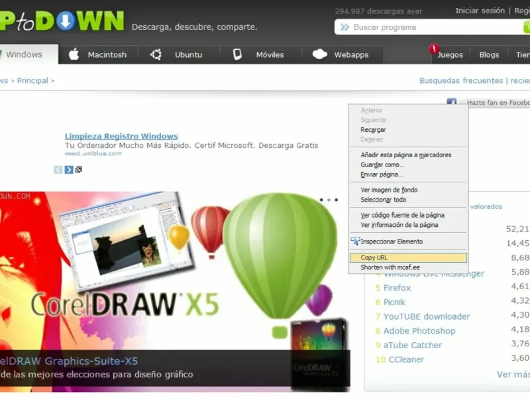The width and height of the screenshot is (530, 398).
Task: Open the Limpieza Registro Windows ad link
Action: 121,136
